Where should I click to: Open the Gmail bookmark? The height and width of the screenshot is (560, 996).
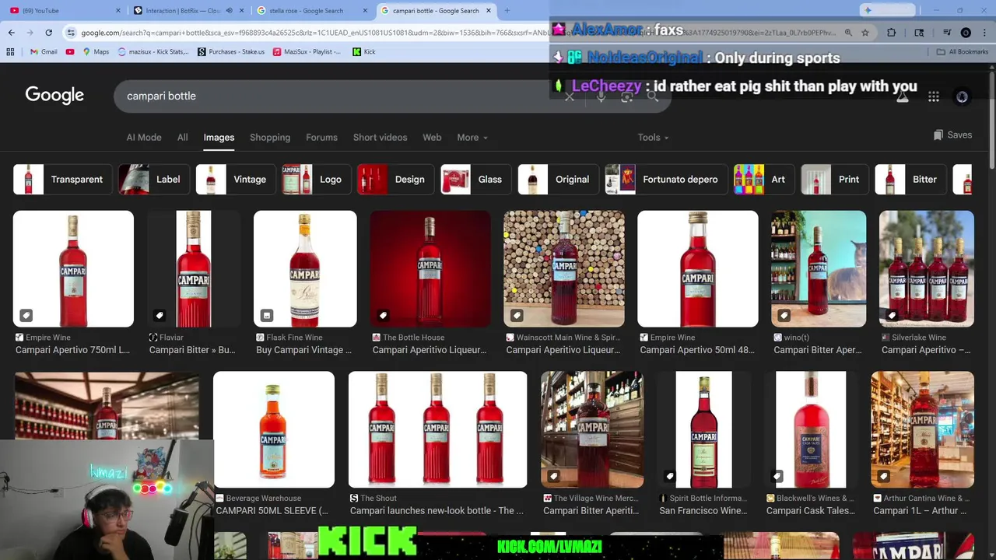coord(44,52)
